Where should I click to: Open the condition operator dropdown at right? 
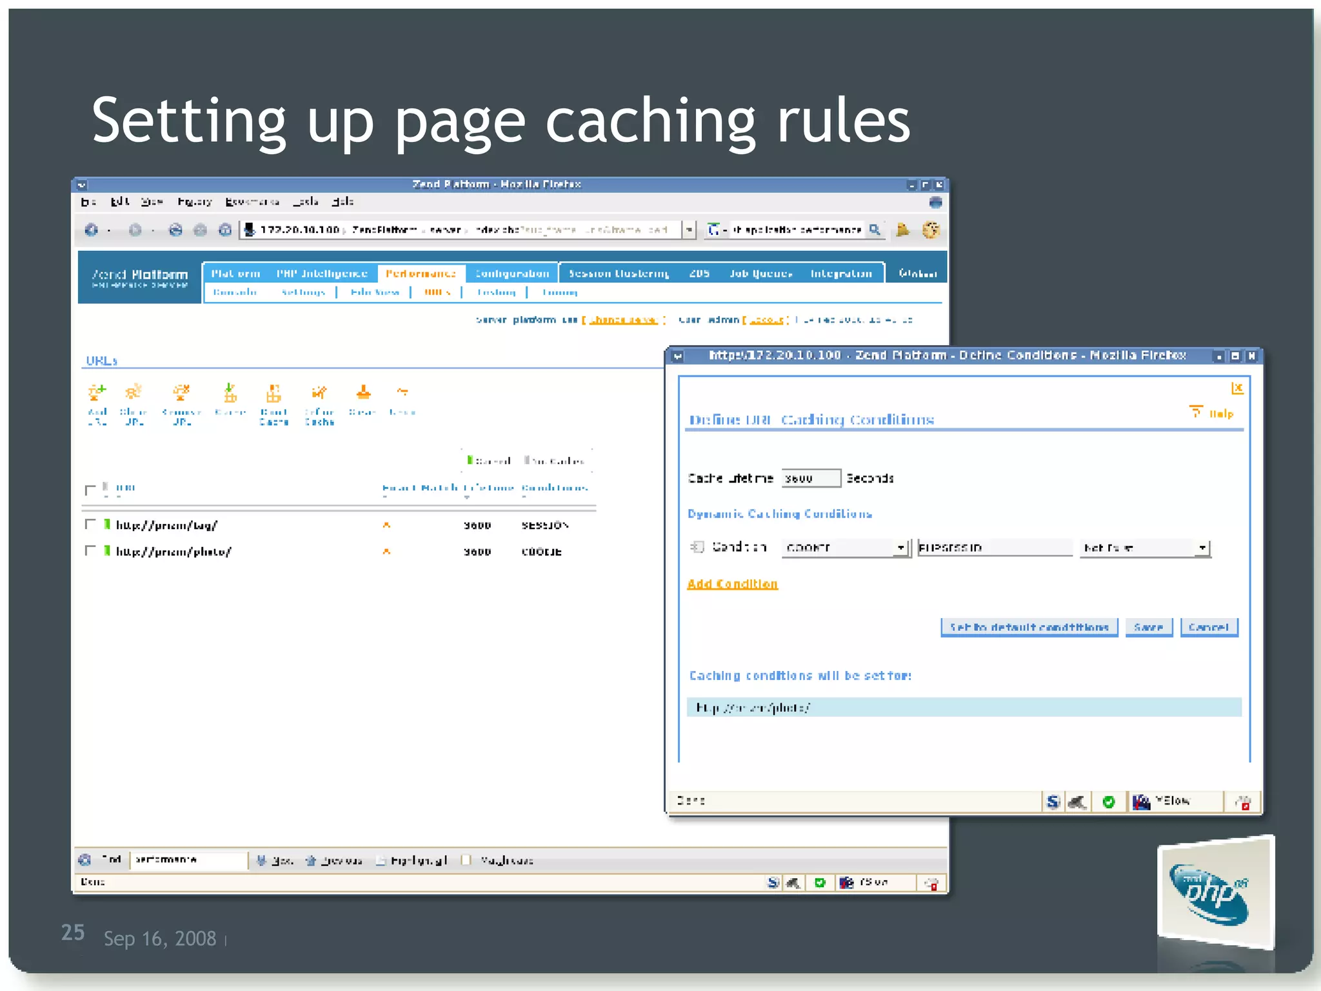pos(1145,548)
